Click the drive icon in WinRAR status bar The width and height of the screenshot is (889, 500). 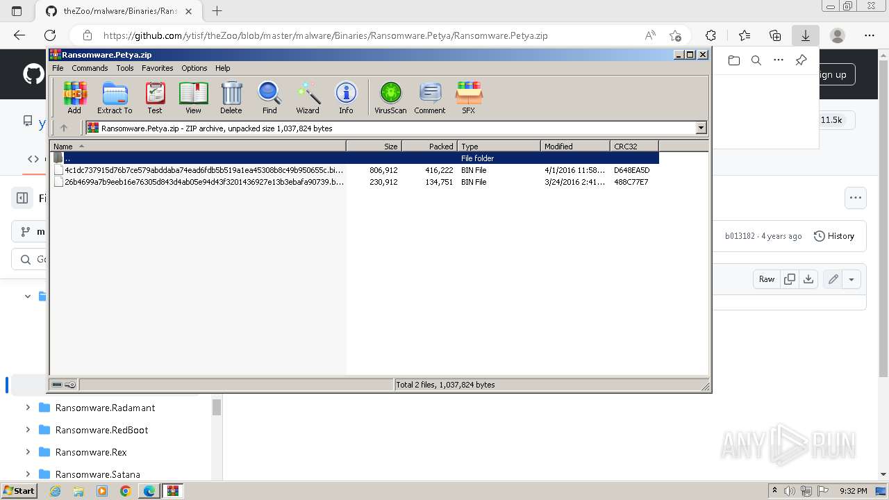[x=57, y=384]
